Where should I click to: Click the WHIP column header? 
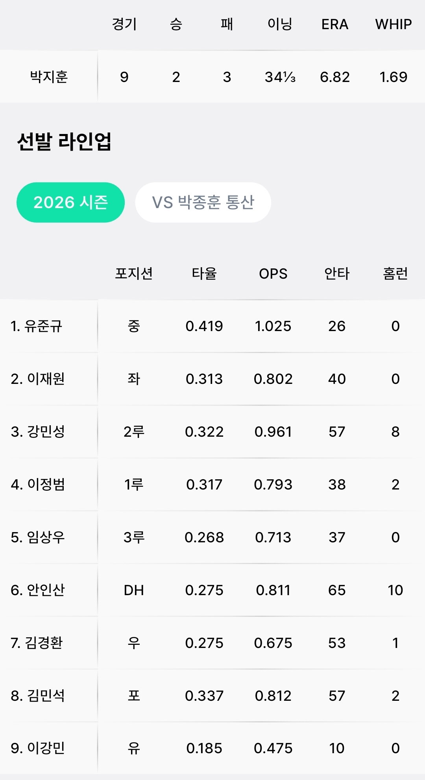394,24
